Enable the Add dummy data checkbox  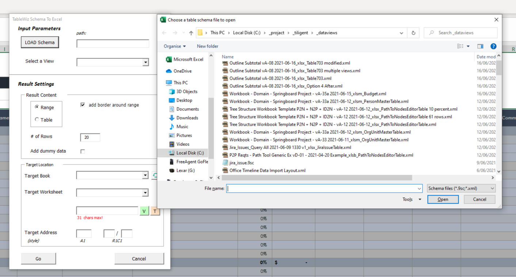pyautogui.click(x=83, y=151)
